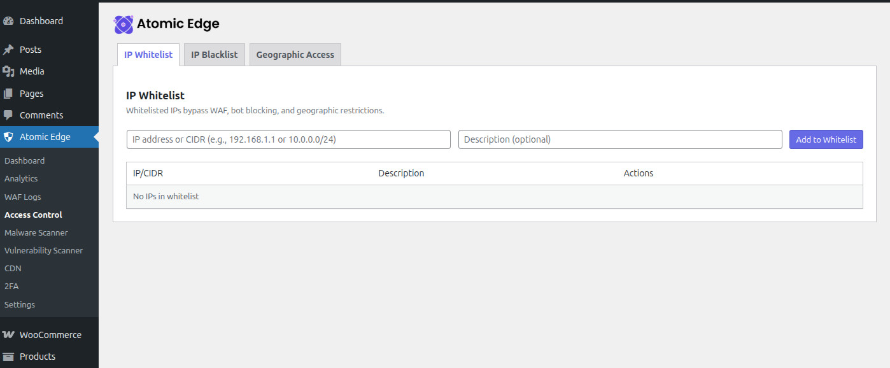The image size is (890, 368).
Task: Click the Pages icon in sidebar
Action: (x=8, y=94)
